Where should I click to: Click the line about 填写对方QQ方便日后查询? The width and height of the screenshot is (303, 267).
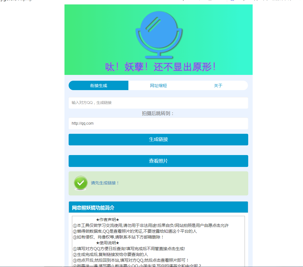[x=134, y=248]
